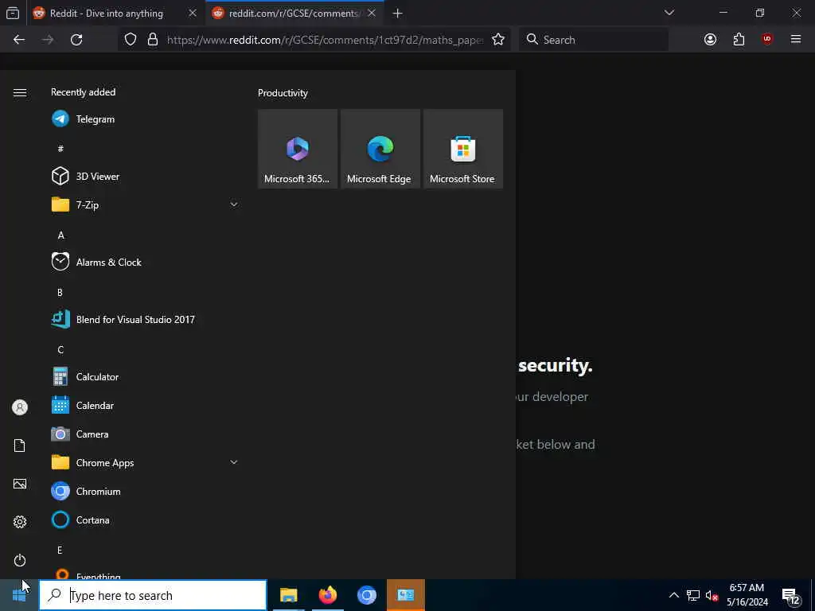Screen dimensions: 815x611
Task: Close the Reddit - Dive into anything tab
Action: [193, 13]
